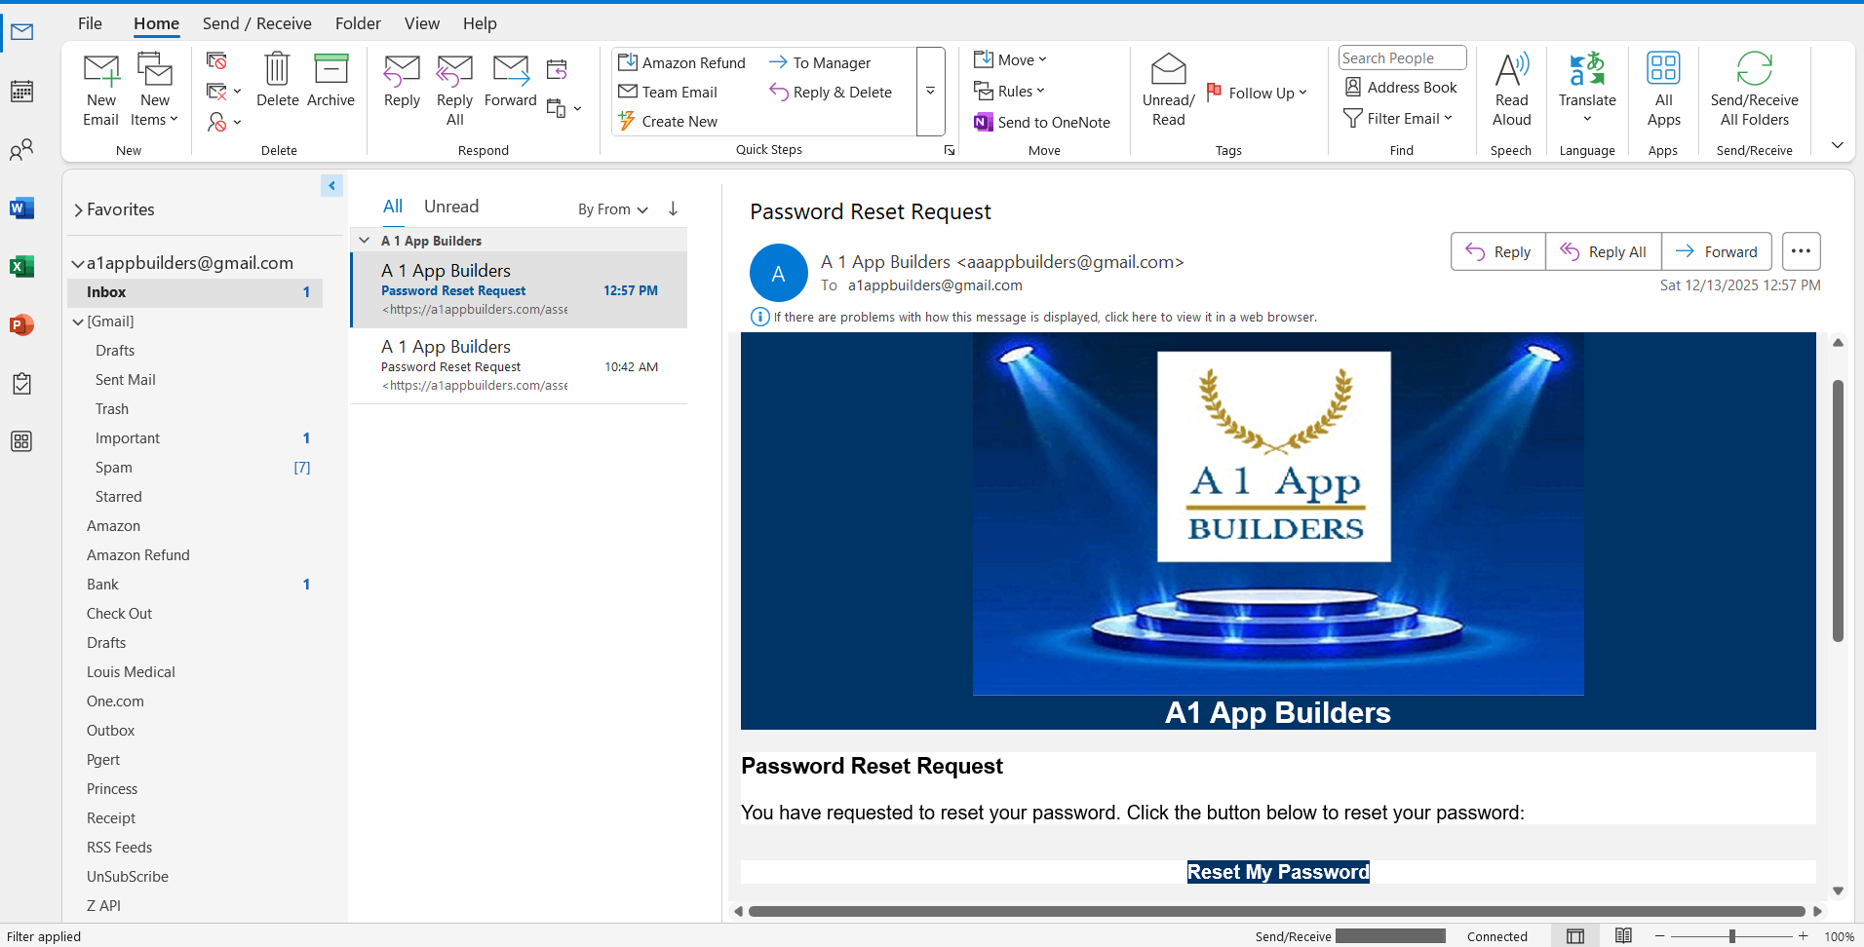This screenshot has width=1864, height=947.
Task: Archive the selected message
Action: 331,83
